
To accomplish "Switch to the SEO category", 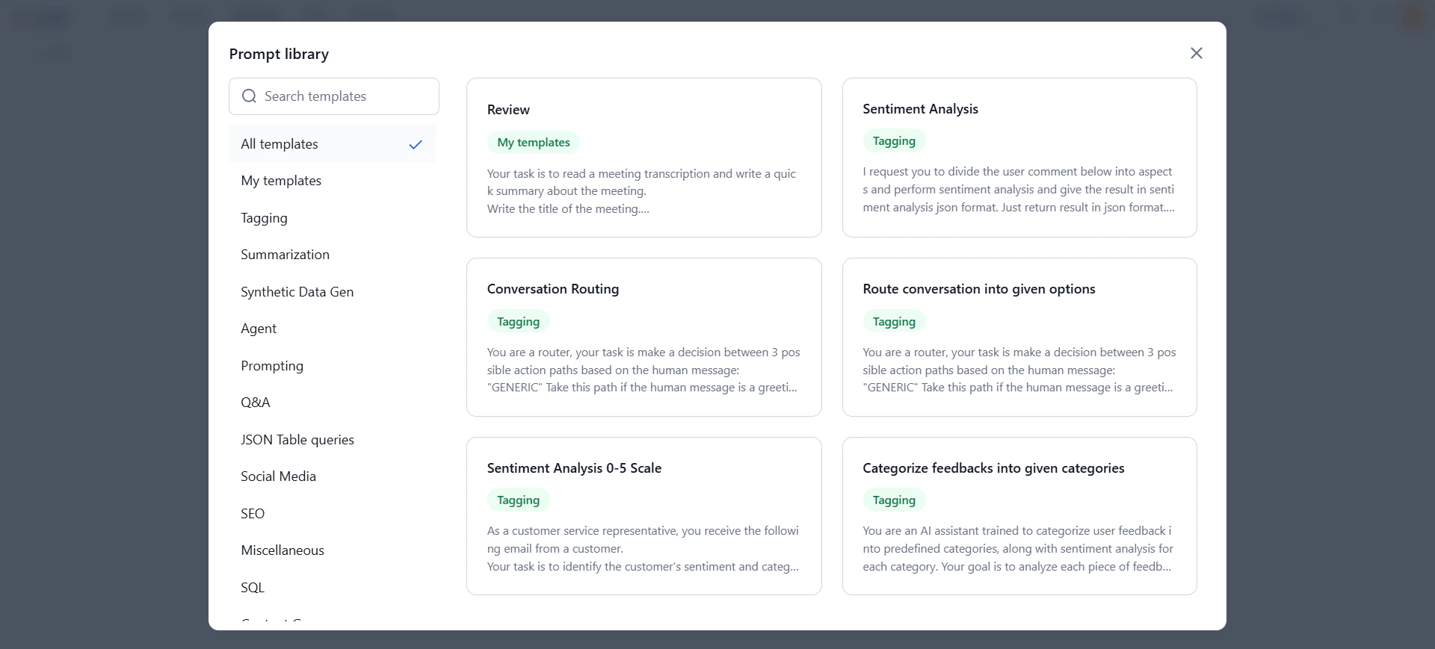I will [x=253, y=513].
